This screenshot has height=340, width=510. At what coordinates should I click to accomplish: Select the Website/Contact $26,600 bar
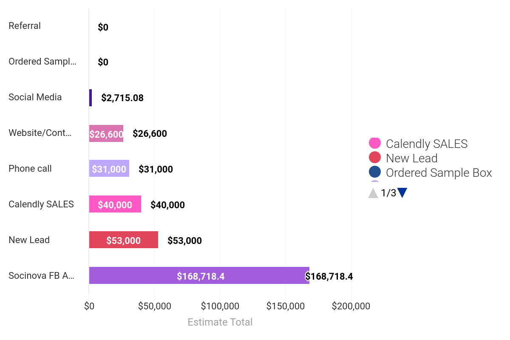[106, 133]
